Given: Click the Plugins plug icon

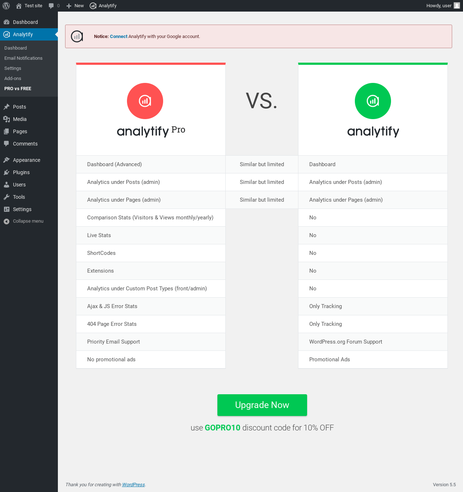Looking at the screenshot, I should click(7, 172).
